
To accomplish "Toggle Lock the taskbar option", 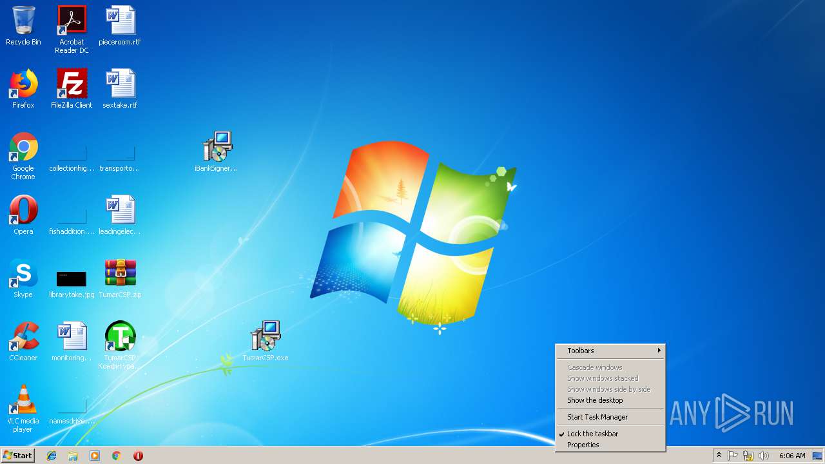I will 610,434.
